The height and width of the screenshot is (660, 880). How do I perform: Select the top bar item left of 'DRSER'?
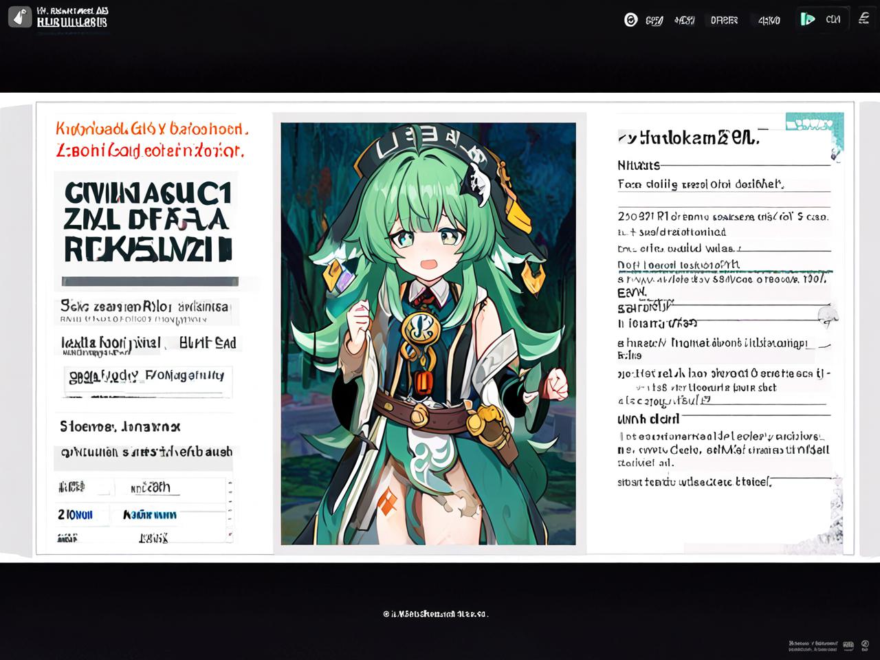coord(685,20)
